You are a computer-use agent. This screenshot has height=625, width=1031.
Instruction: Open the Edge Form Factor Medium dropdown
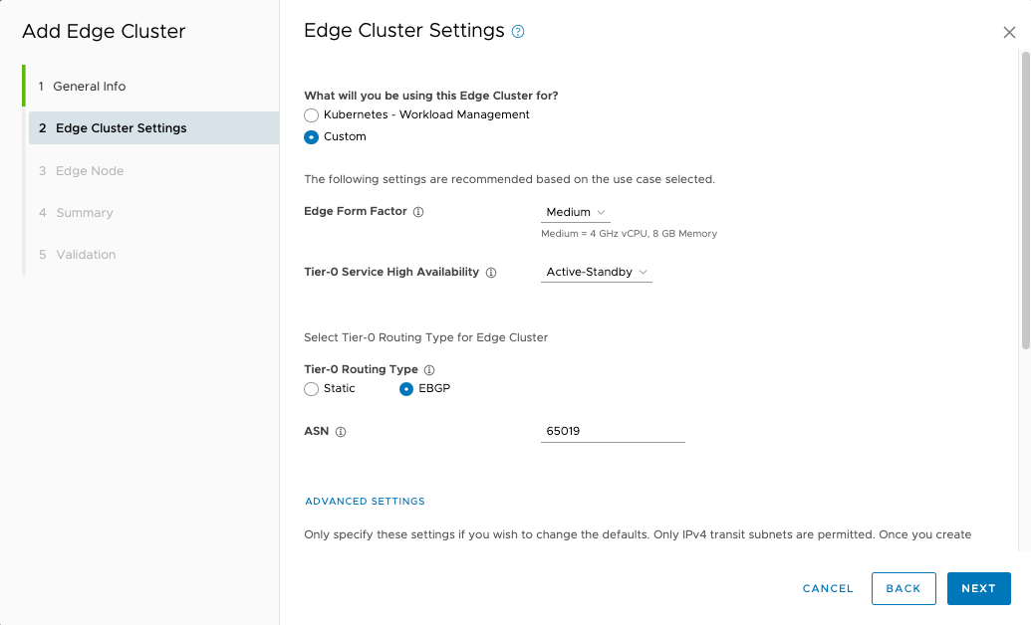pos(576,212)
